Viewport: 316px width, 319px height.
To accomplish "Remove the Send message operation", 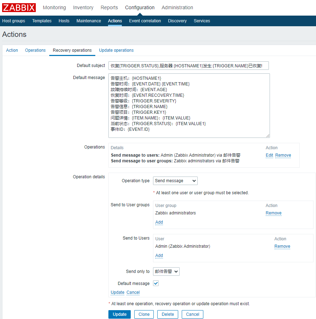I will tap(283, 155).
